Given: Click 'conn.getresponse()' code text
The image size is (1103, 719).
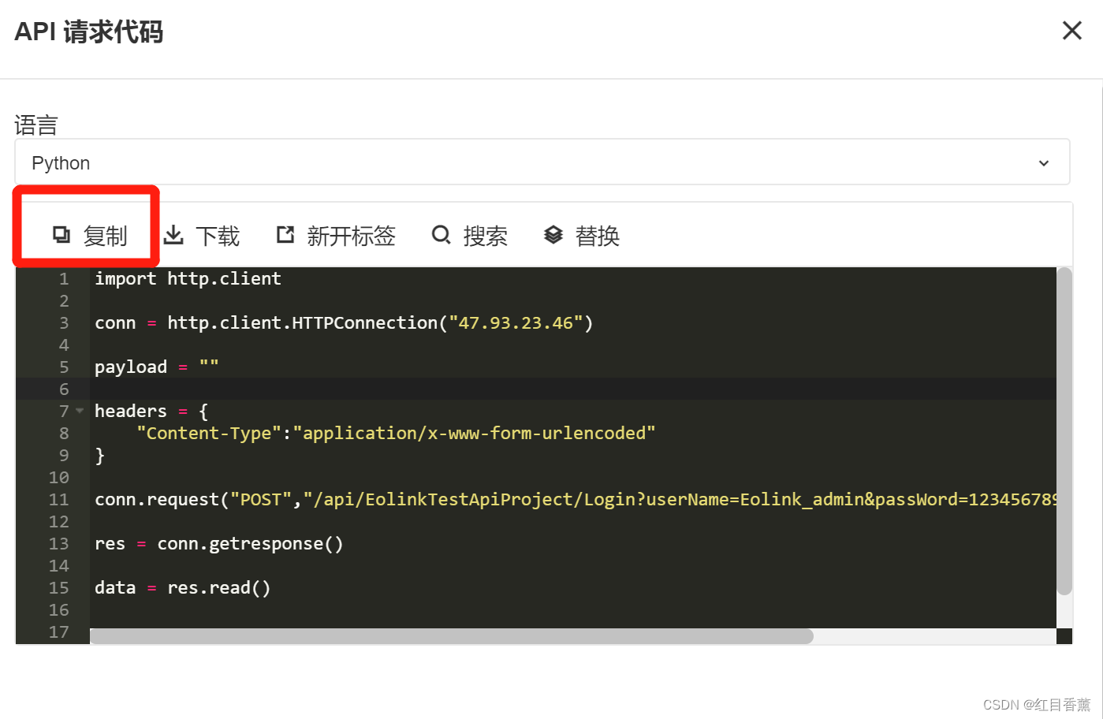Looking at the screenshot, I should tap(250, 543).
